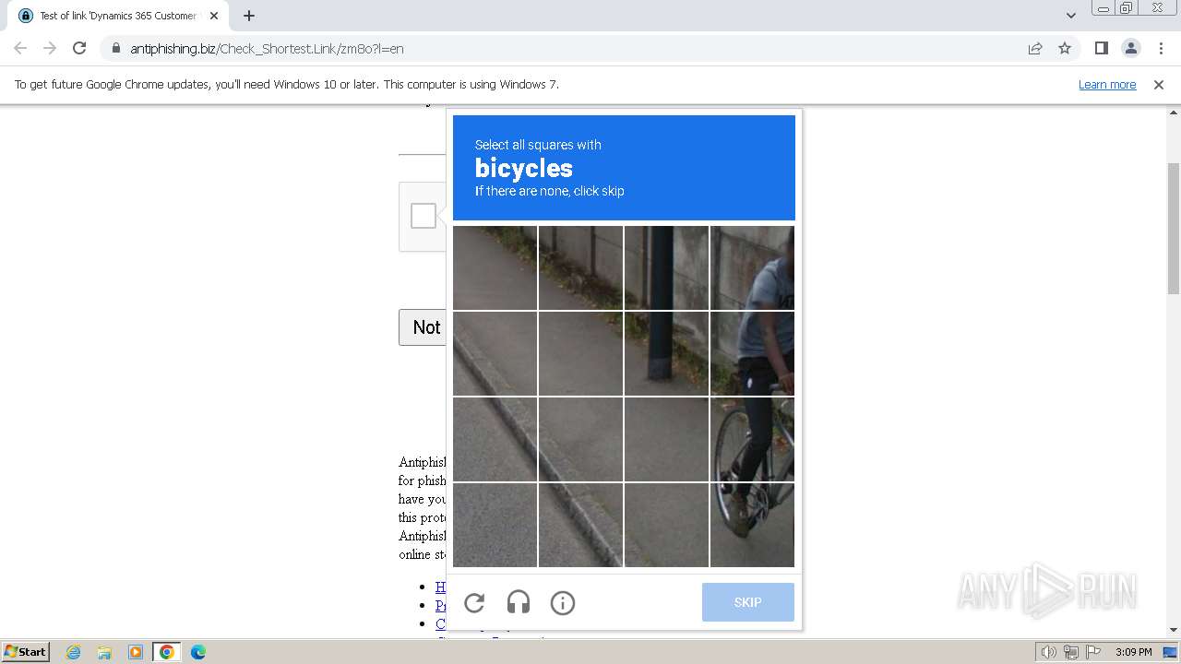Click the partially hidden 'Not' button

coord(423,327)
